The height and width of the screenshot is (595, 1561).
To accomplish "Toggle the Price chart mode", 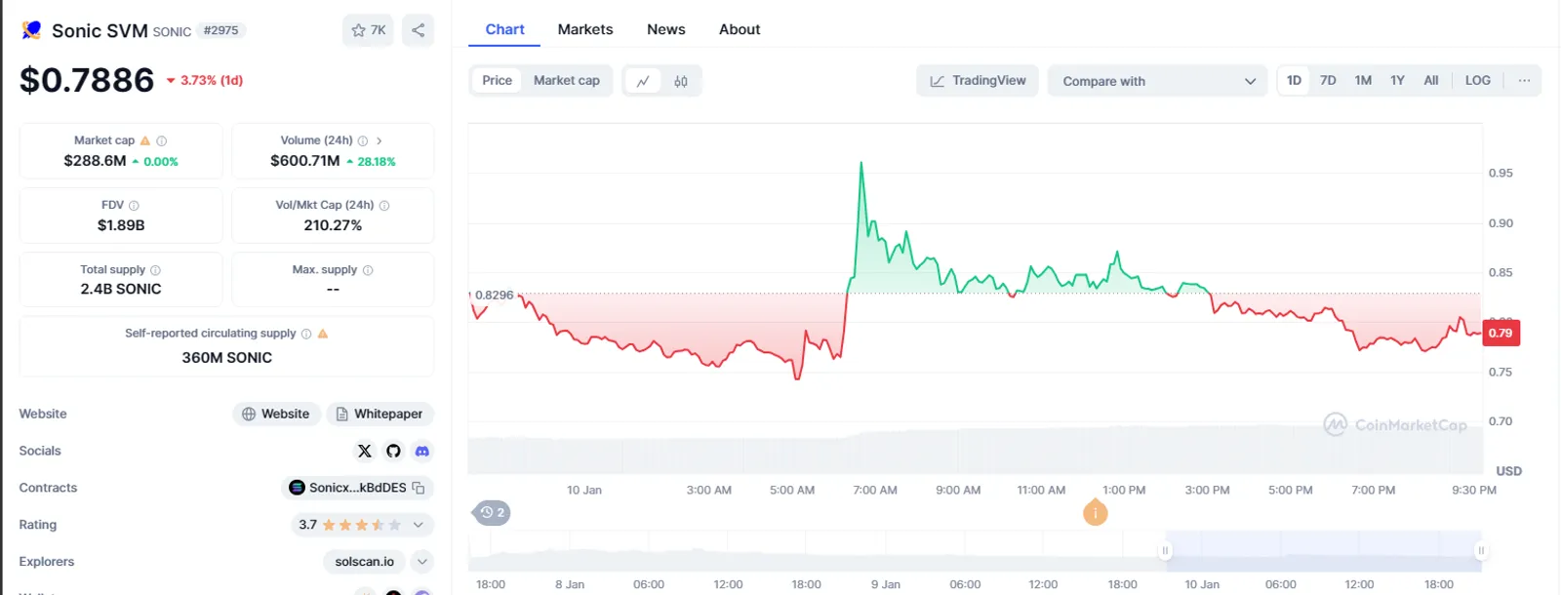I will click(x=497, y=80).
